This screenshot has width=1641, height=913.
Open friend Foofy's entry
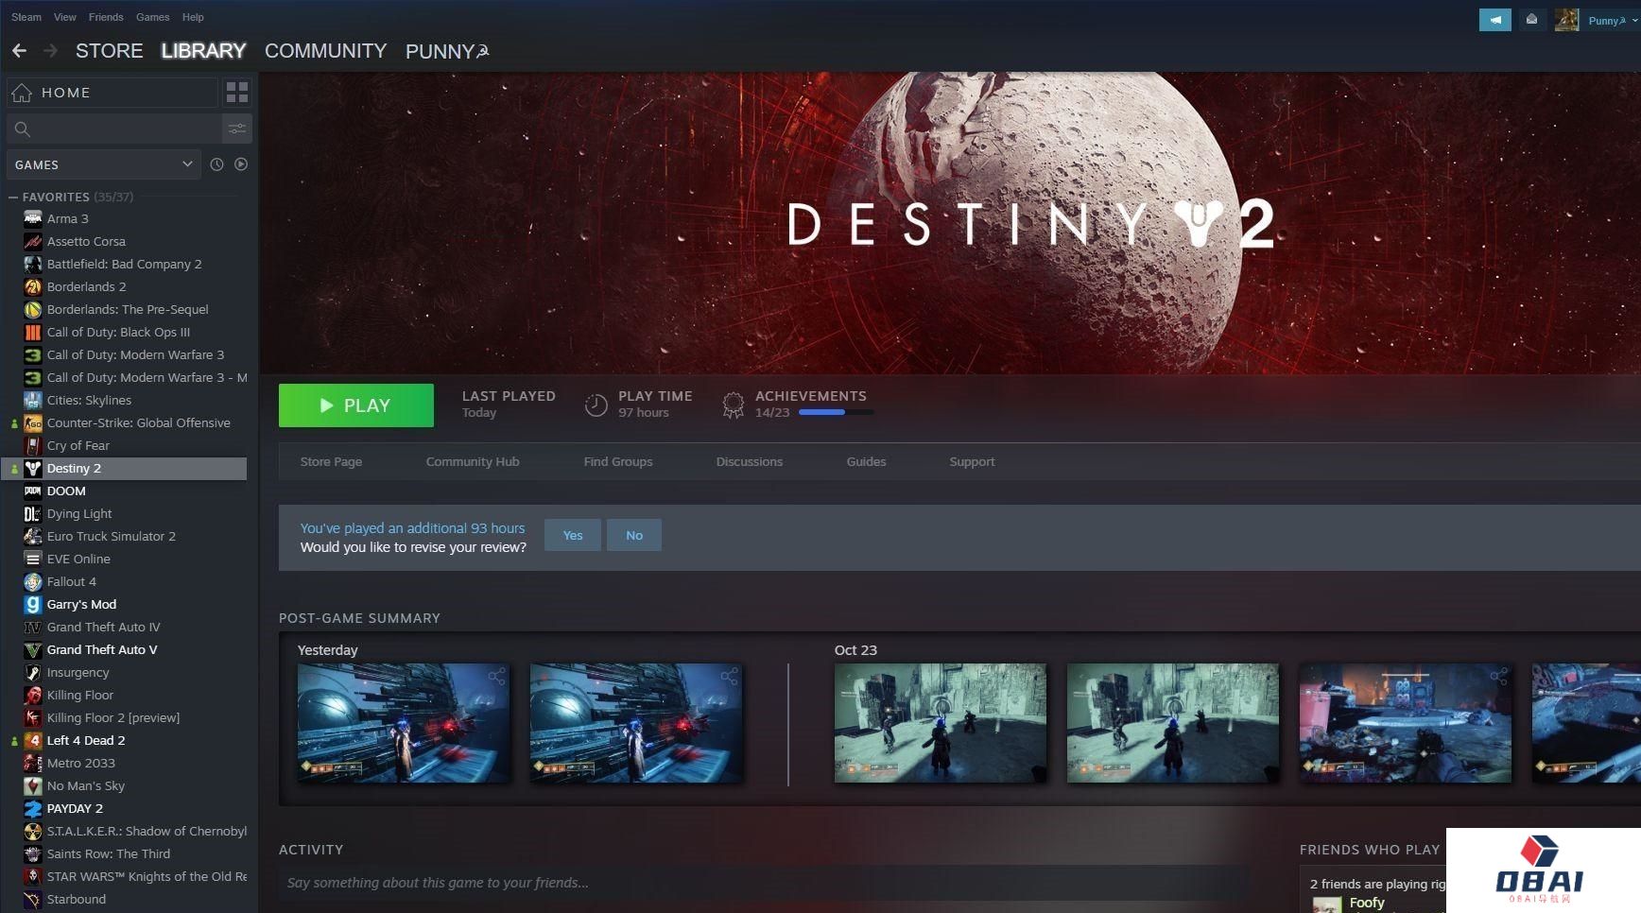1367,903
